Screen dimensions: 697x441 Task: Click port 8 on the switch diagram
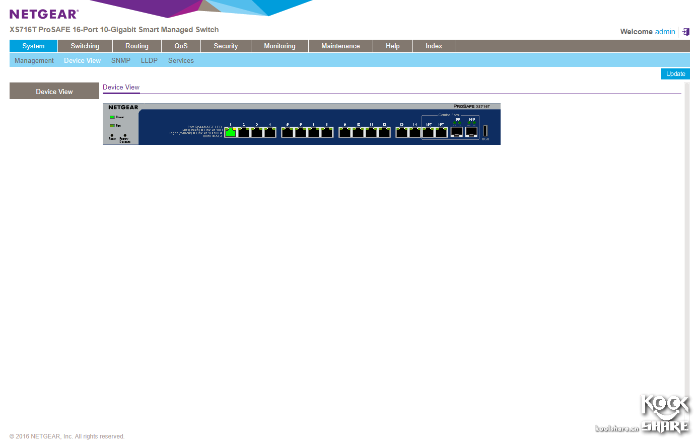(x=327, y=132)
